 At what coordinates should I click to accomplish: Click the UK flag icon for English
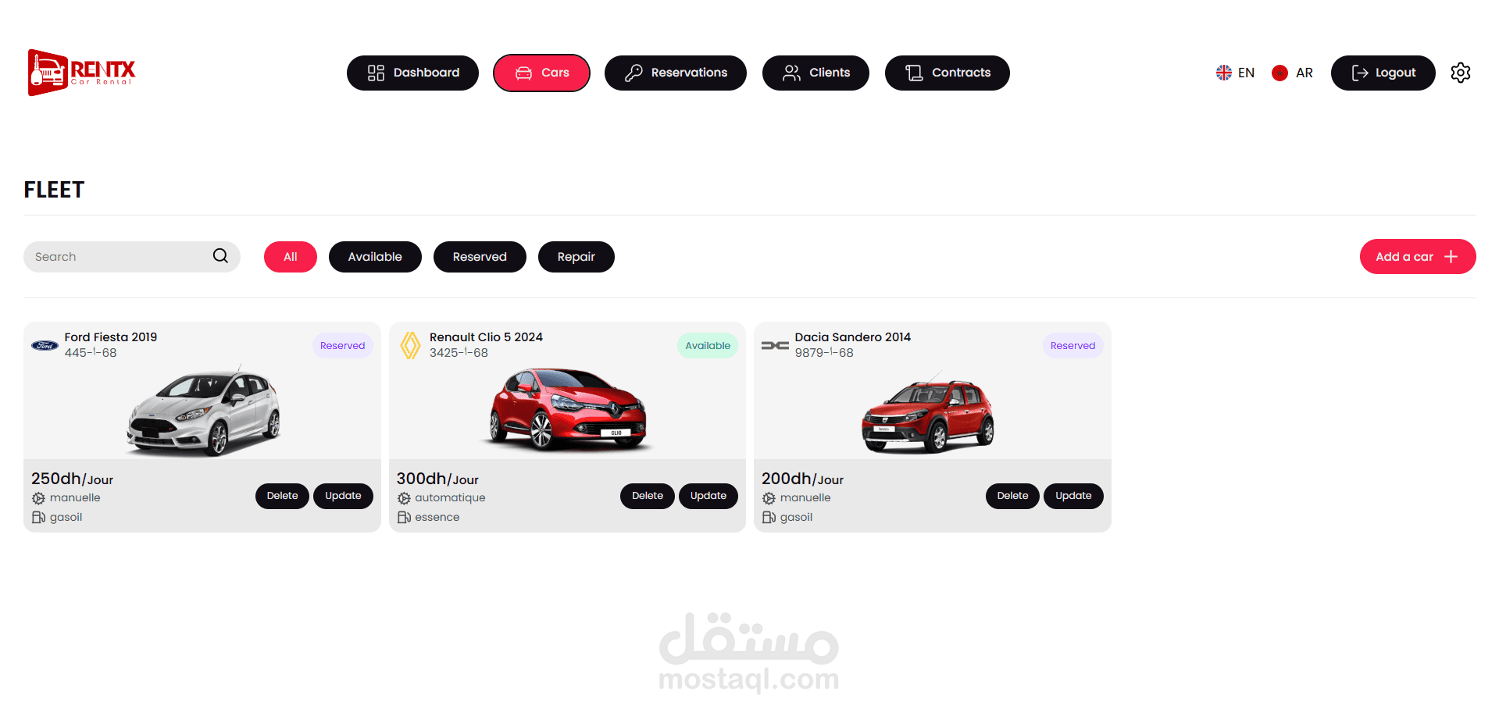[1223, 73]
